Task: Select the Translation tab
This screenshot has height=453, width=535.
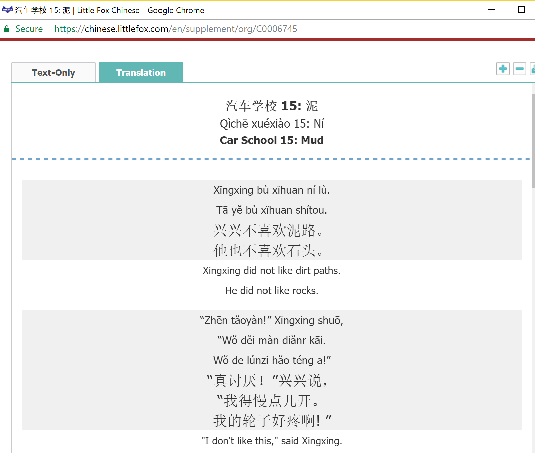Action: point(141,72)
